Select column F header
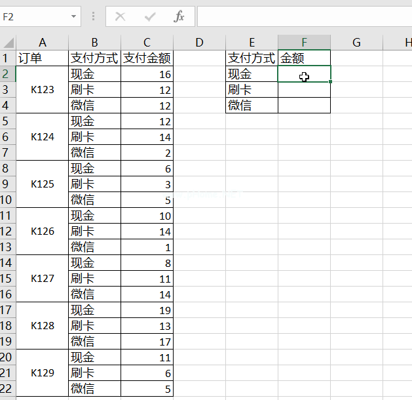 click(304, 43)
